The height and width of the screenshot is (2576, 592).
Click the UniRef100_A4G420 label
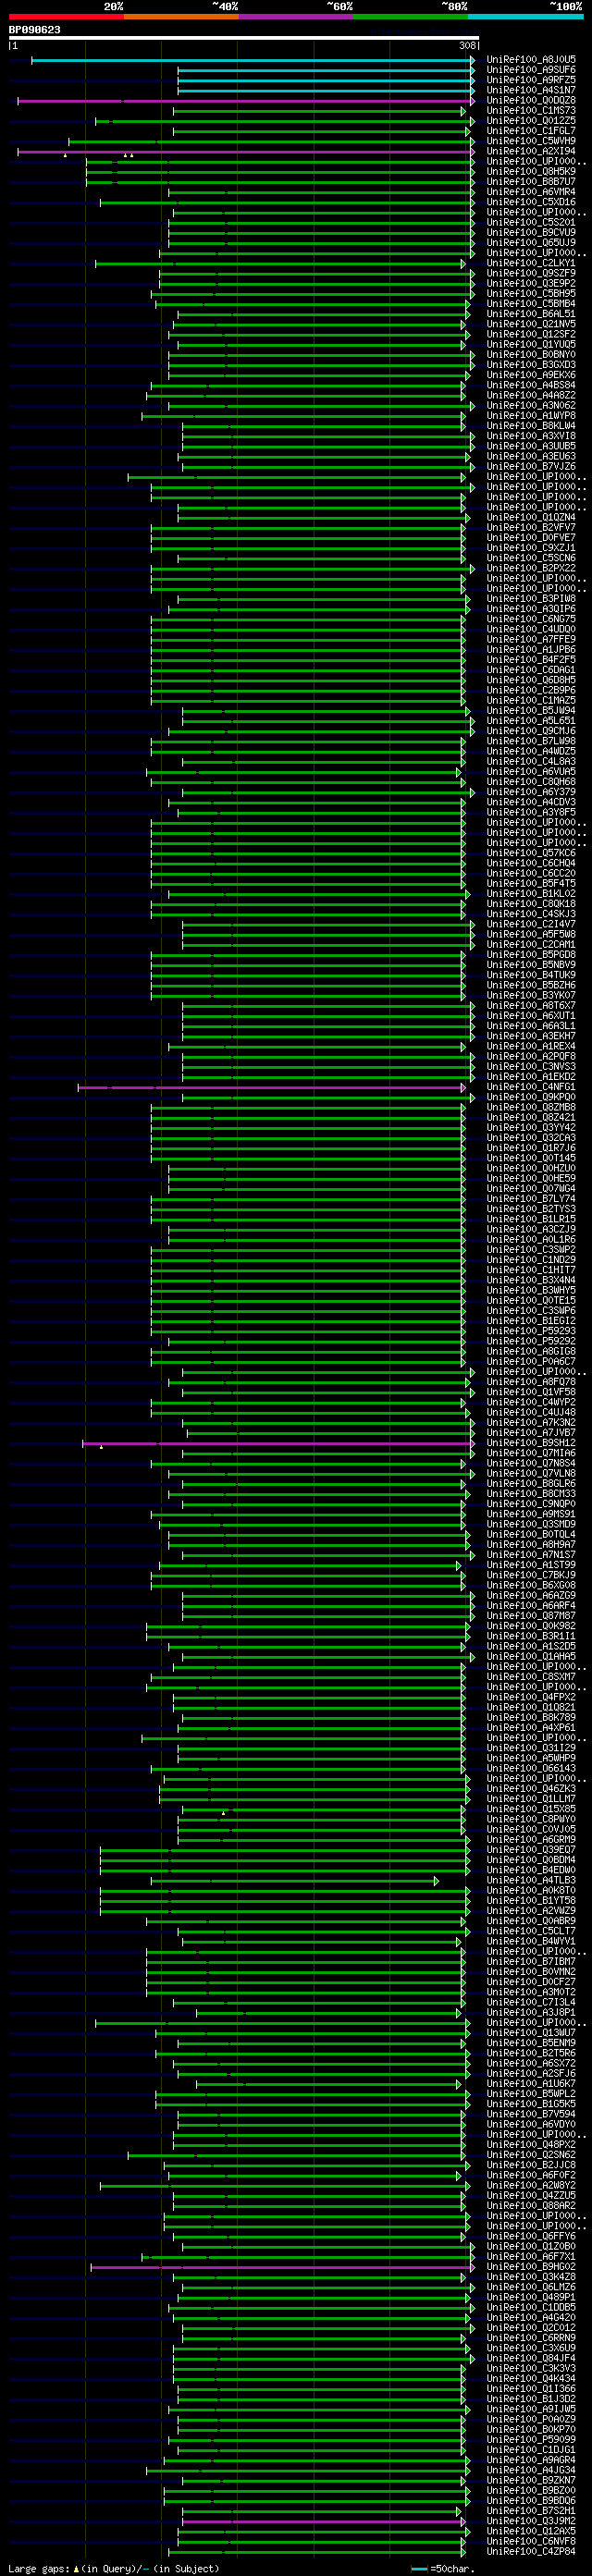[531, 2318]
